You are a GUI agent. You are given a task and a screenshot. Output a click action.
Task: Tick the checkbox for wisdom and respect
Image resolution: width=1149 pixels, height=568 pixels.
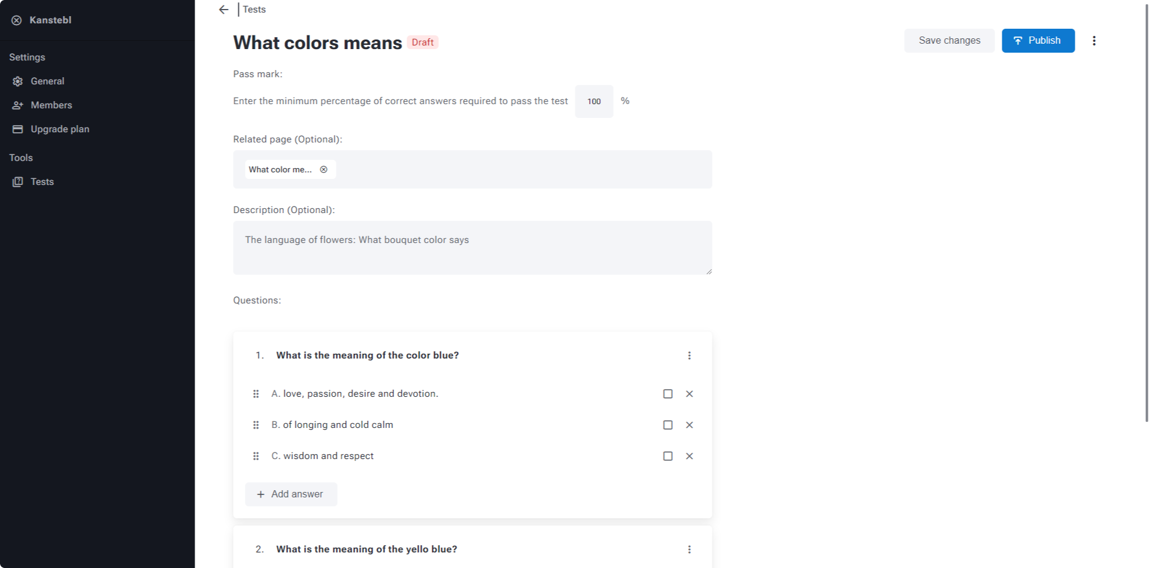(x=668, y=456)
